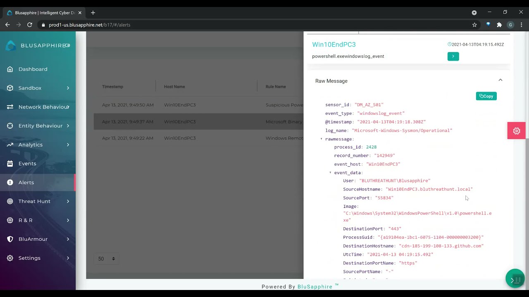Open the rows-per-page 50 dropdown
Screen dimensions: 529x297
tap(107, 259)
